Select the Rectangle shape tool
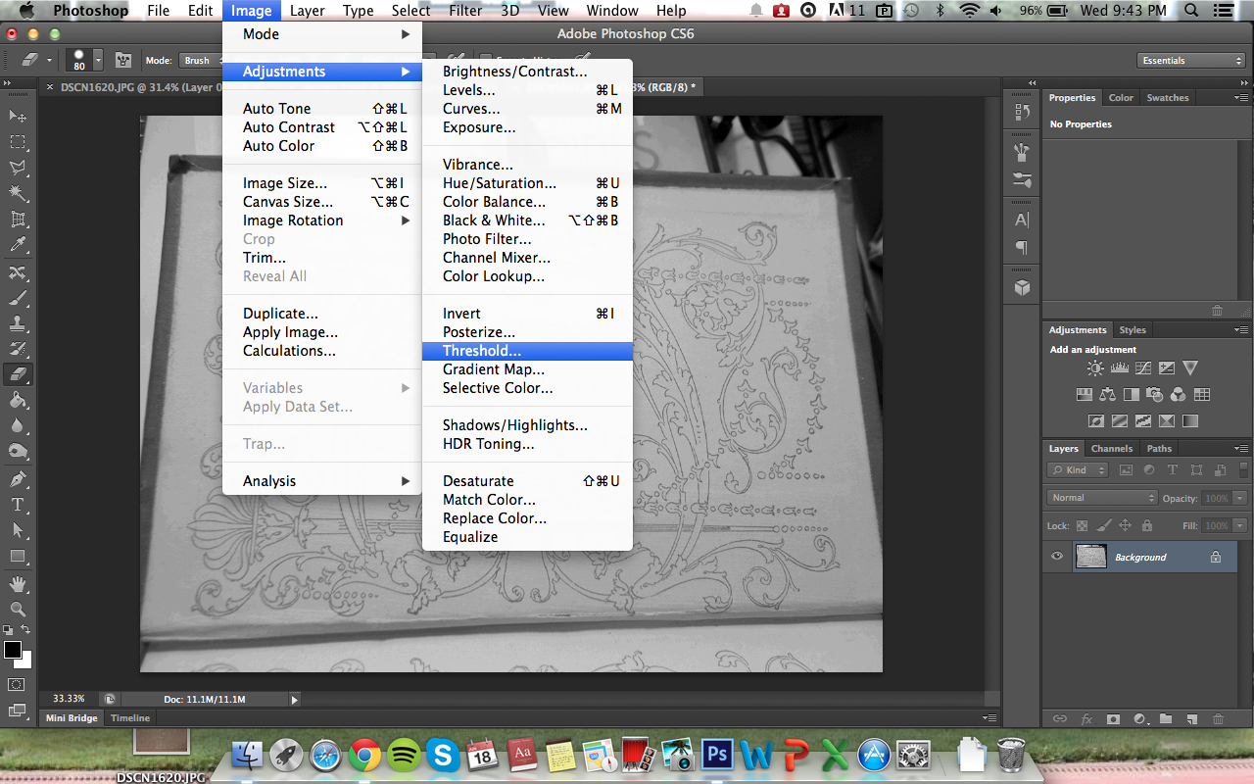1254x784 pixels. click(18, 557)
